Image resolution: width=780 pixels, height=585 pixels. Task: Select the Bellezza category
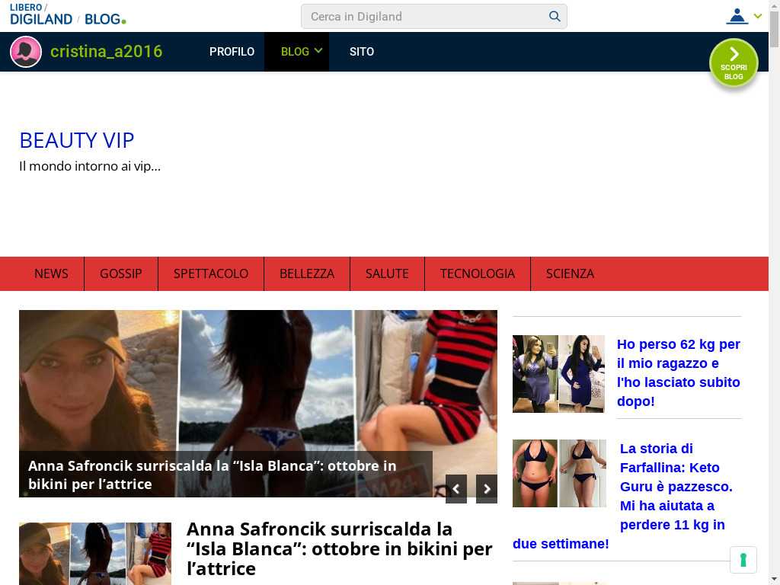(307, 273)
